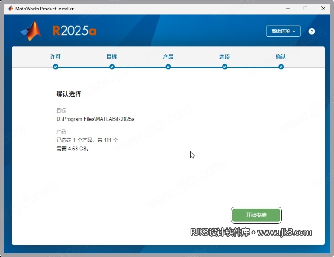Go to the 目标 step
The height and width of the screenshot is (257, 334).
tap(112, 57)
